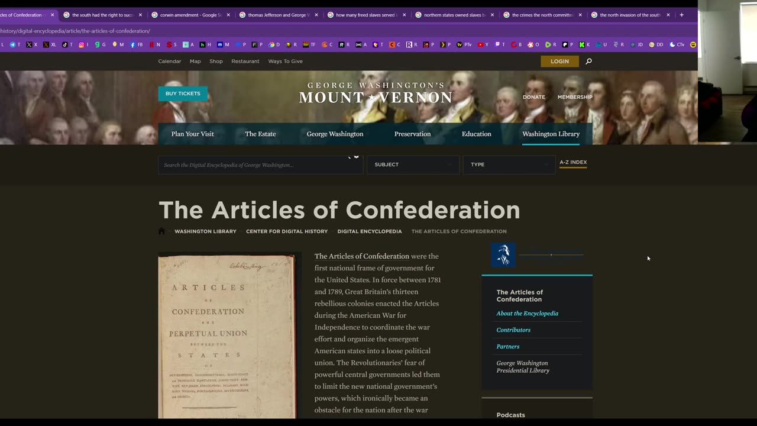Image resolution: width=757 pixels, height=426 pixels.
Task: Click CENTER FOR DIGITAL HISTORY breadcrumb
Action: (x=287, y=231)
